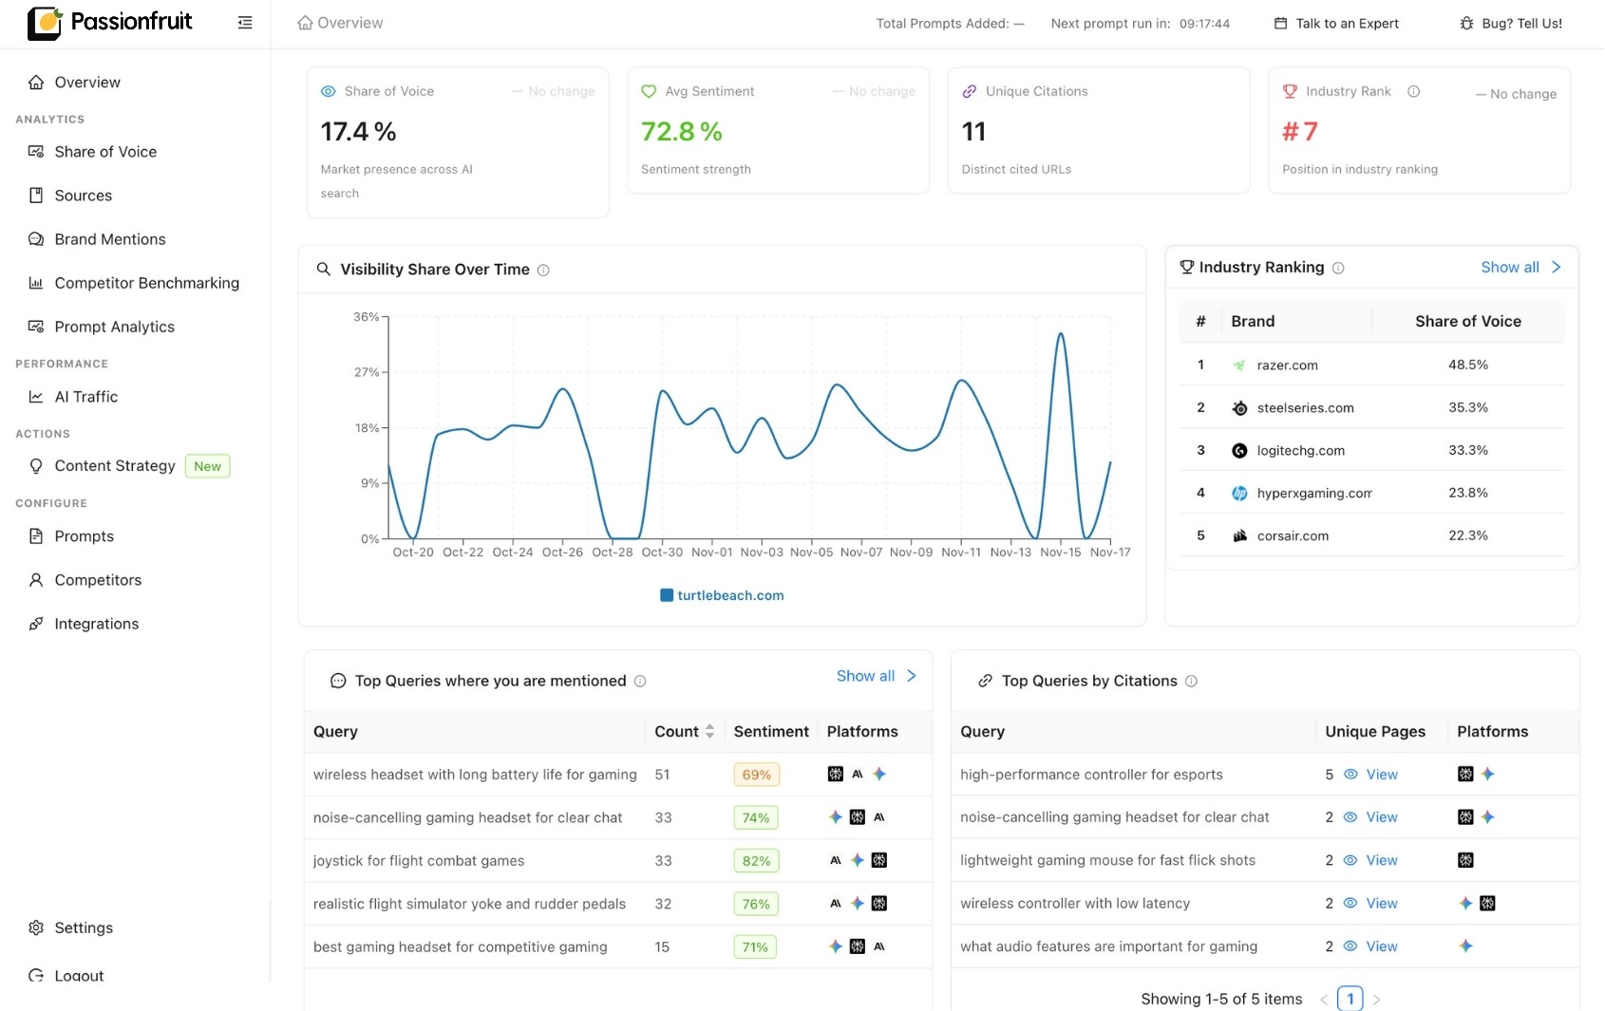Select the razer.com row in Industry Ranking
Screen dimensions: 1605x1011
[x=1371, y=365]
